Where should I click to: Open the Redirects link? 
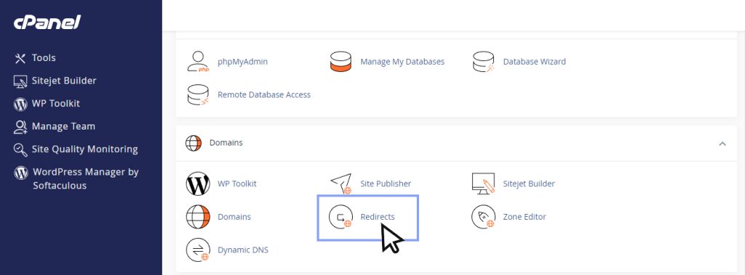point(378,217)
